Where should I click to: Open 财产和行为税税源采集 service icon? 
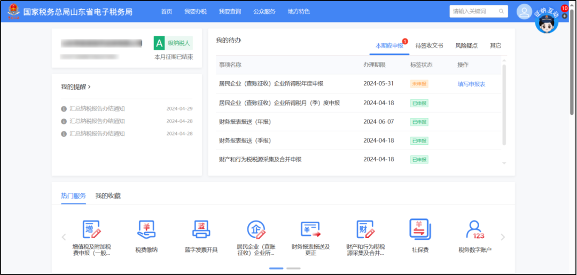tap(365, 230)
